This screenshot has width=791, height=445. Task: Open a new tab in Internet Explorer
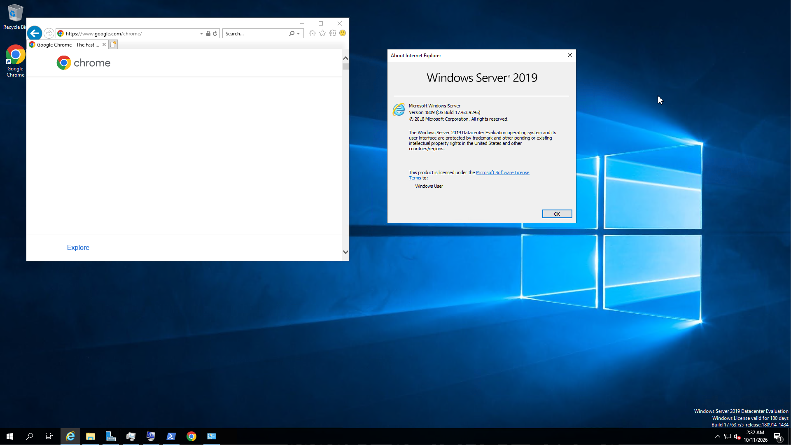click(113, 44)
